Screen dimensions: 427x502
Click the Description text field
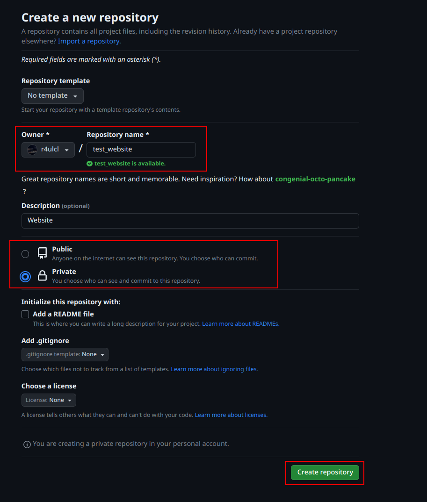[x=190, y=220]
